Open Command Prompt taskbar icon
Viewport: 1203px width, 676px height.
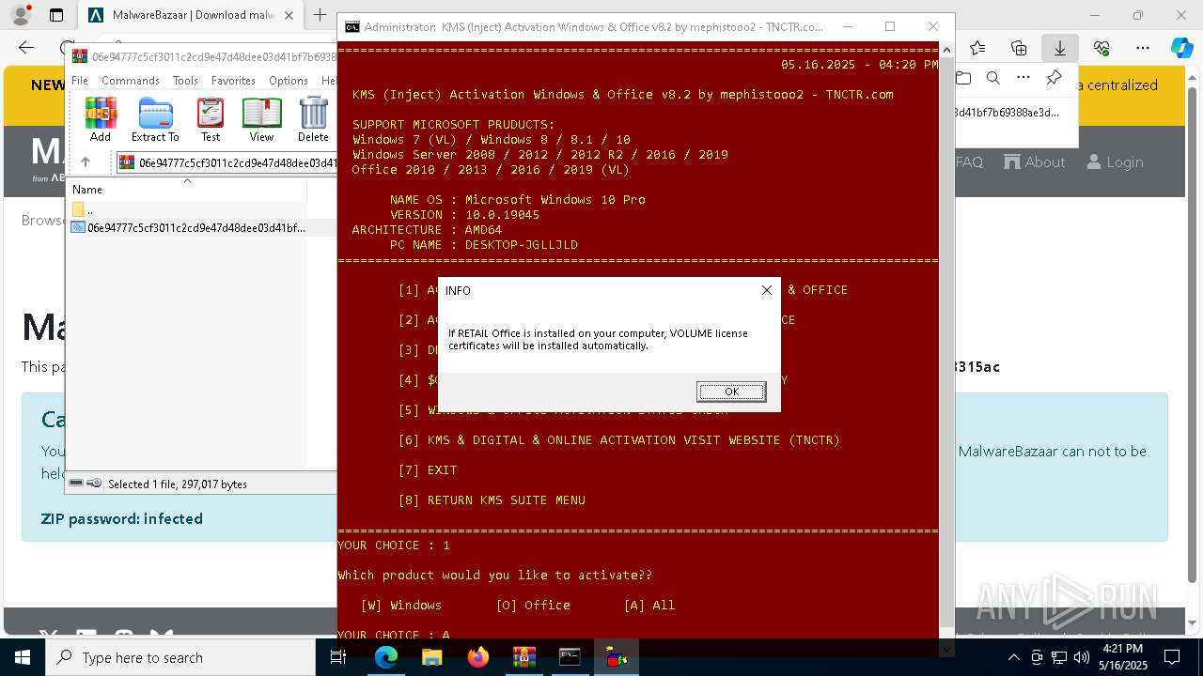click(570, 657)
